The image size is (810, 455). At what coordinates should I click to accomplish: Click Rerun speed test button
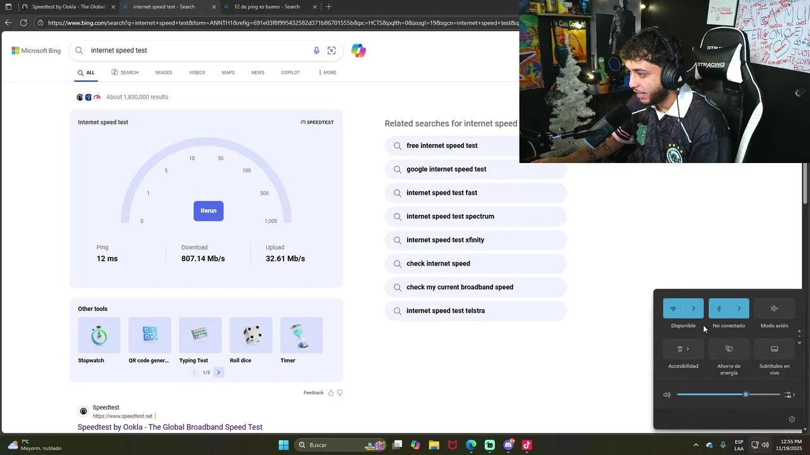pyautogui.click(x=208, y=211)
